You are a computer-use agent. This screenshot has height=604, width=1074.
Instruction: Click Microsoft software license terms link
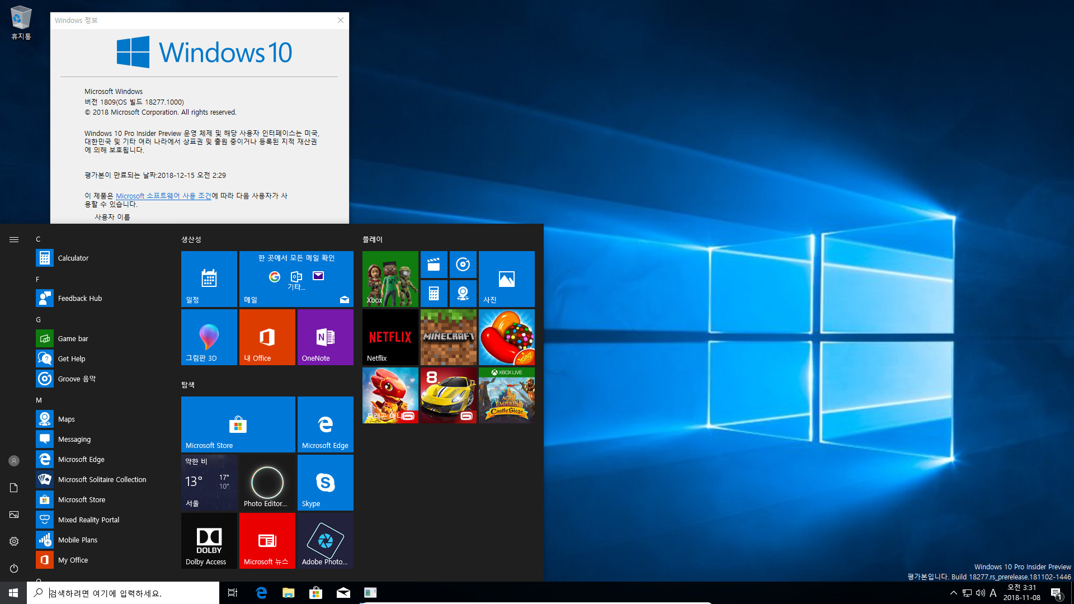pos(164,195)
